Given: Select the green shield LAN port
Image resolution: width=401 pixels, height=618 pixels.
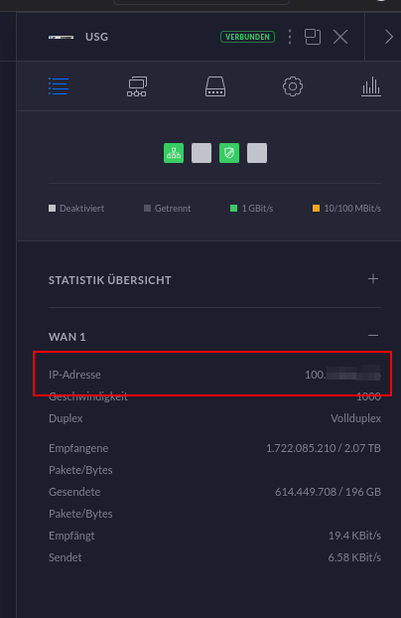Looking at the screenshot, I should tap(229, 153).
